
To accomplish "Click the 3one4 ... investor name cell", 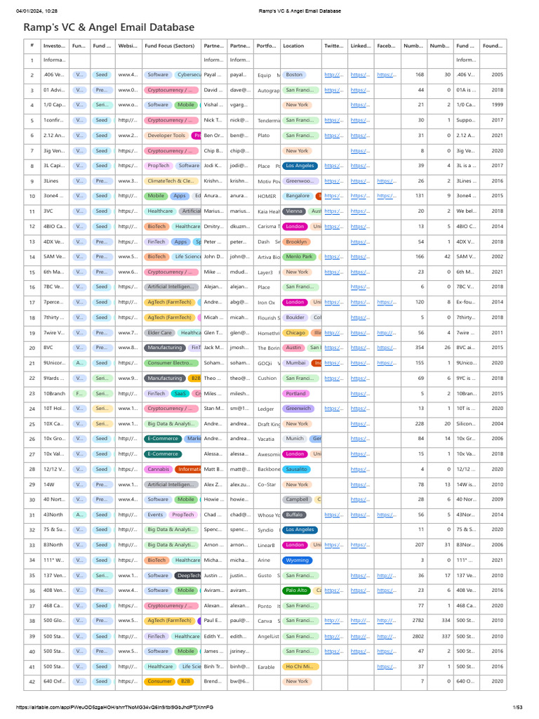I will (x=55, y=196).
